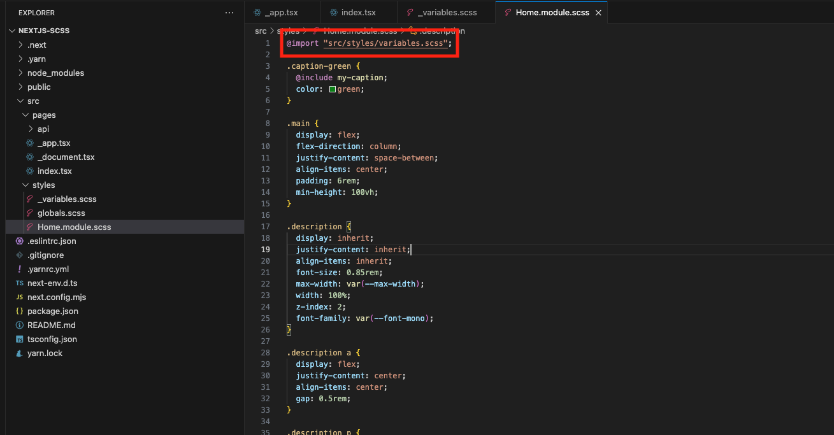Click the braces icon beside package.json
Image resolution: width=834 pixels, height=435 pixels.
click(19, 311)
